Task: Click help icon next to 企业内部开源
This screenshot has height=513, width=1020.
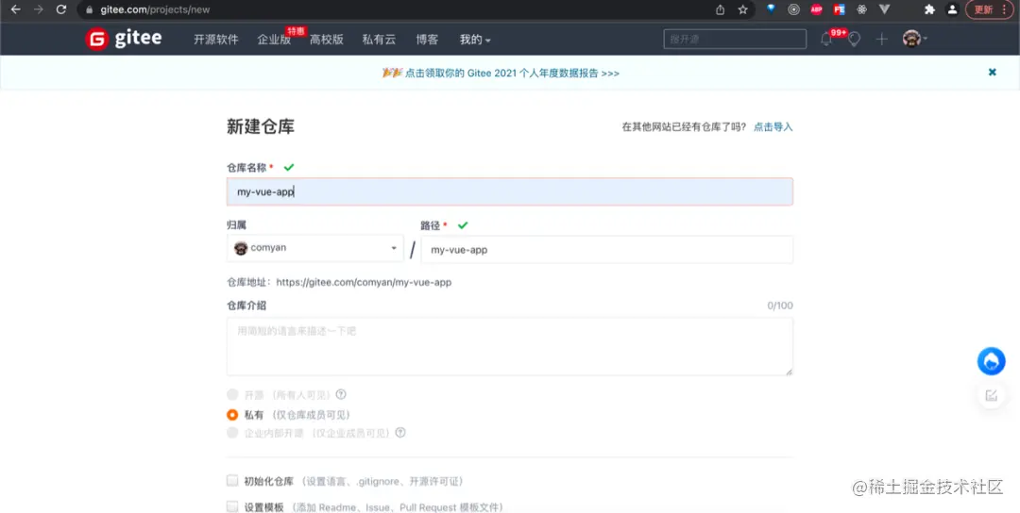Action: pos(400,433)
